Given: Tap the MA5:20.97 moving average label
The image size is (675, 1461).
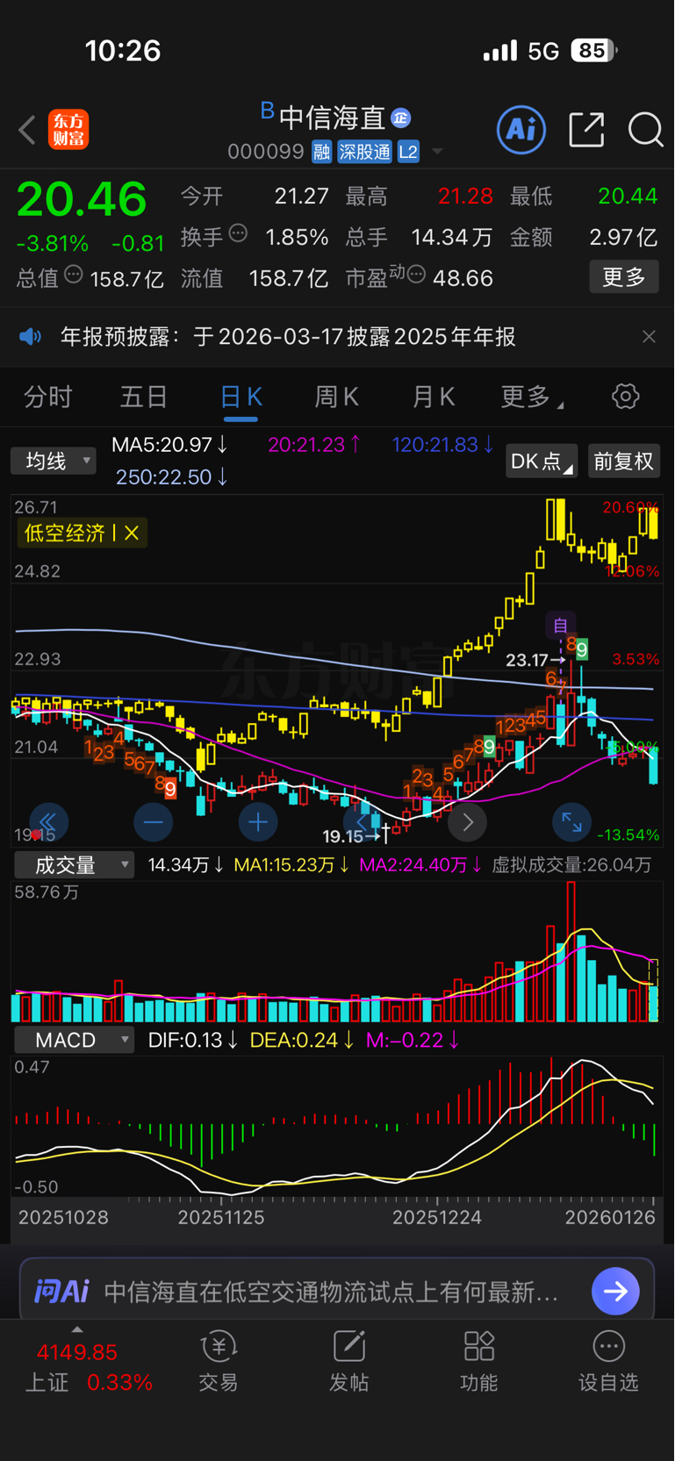Looking at the screenshot, I should pos(169,445).
